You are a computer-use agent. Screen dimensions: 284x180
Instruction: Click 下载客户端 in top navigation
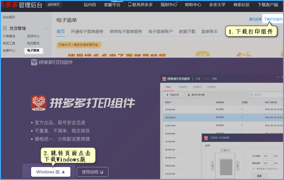click(268, 5)
